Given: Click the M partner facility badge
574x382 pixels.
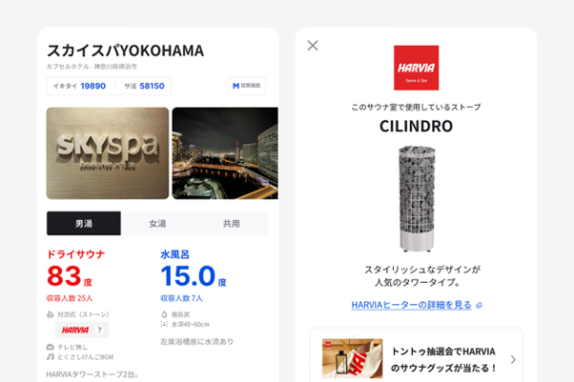Looking at the screenshot, I should pyautogui.click(x=247, y=86).
